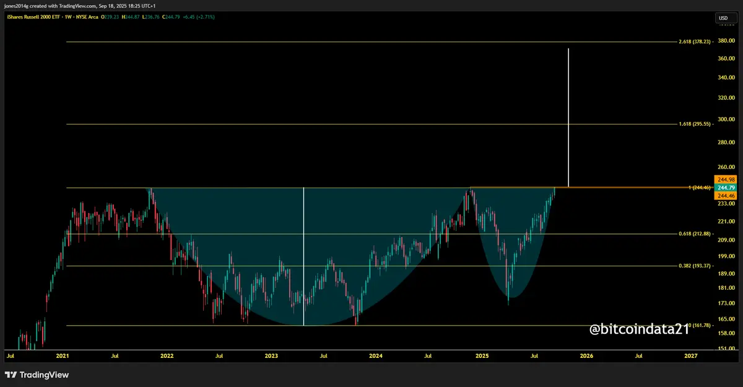Viewport: 743px width, 387px height.
Task: Click the 360.00 price axis label
Action: [726, 59]
